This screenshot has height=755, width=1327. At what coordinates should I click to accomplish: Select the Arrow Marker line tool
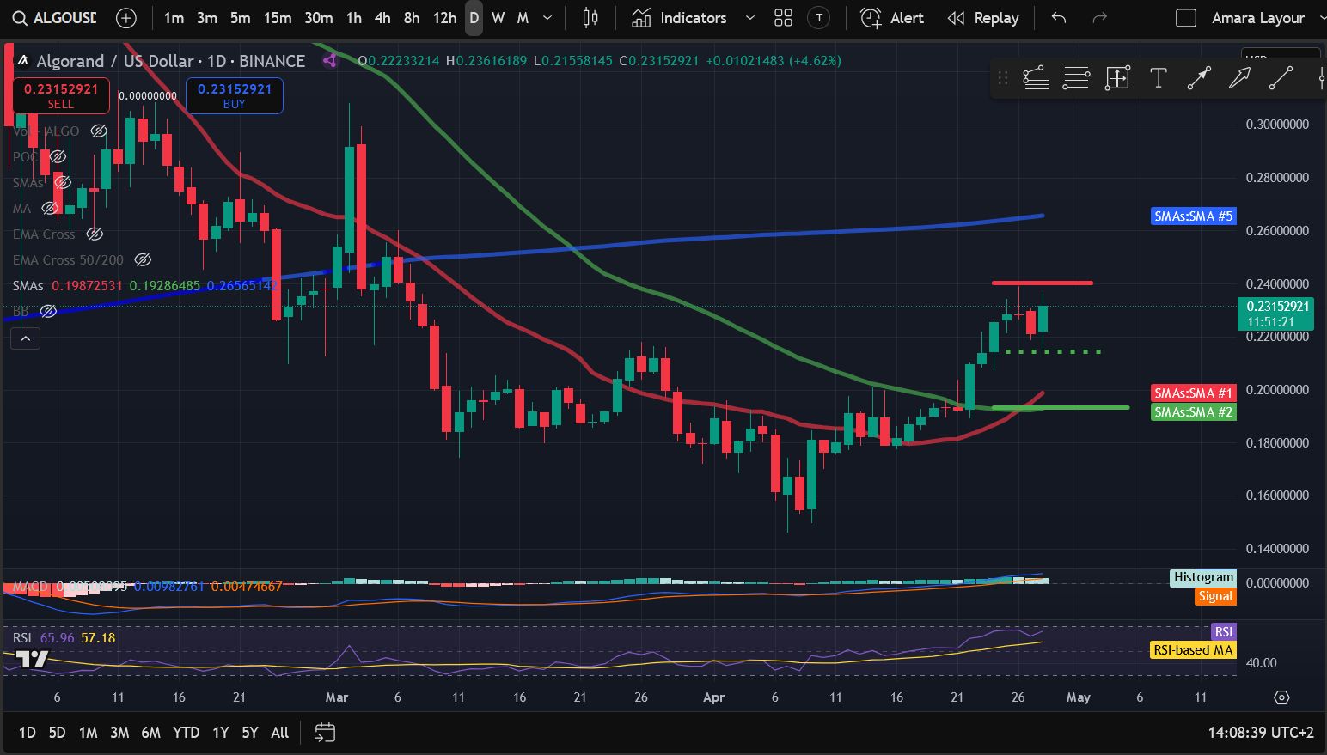click(1199, 78)
